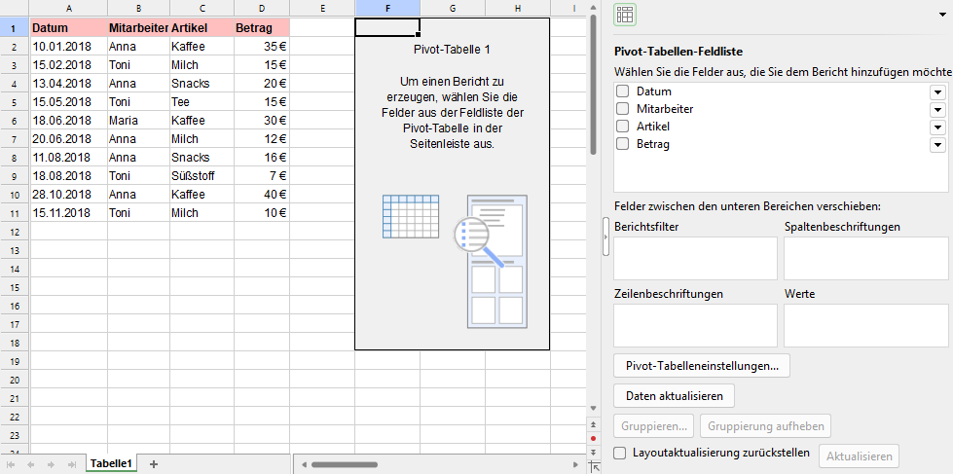Open the Betrag field dropdown arrow
The height and width of the screenshot is (474, 953).
[937, 145]
